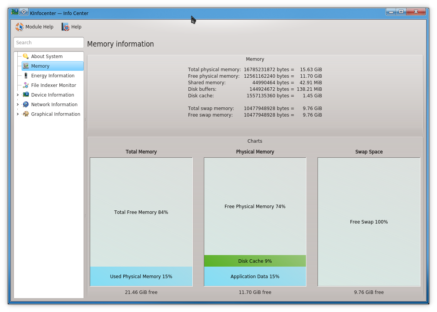This screenshot has width=437, height=312.
Task: Open About System module
Action: 47,56
